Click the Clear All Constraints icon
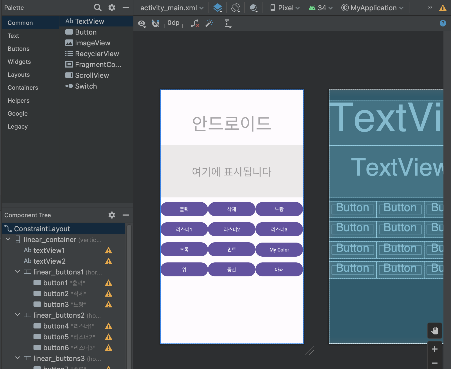 point(195,24)
